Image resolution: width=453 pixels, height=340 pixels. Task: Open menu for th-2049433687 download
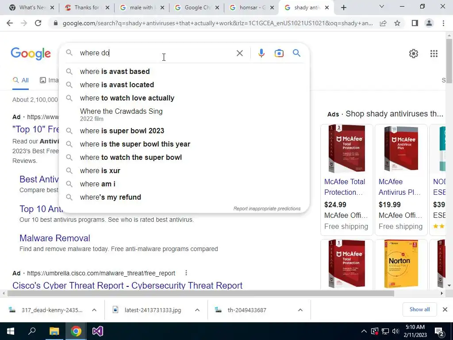(300, 310)
